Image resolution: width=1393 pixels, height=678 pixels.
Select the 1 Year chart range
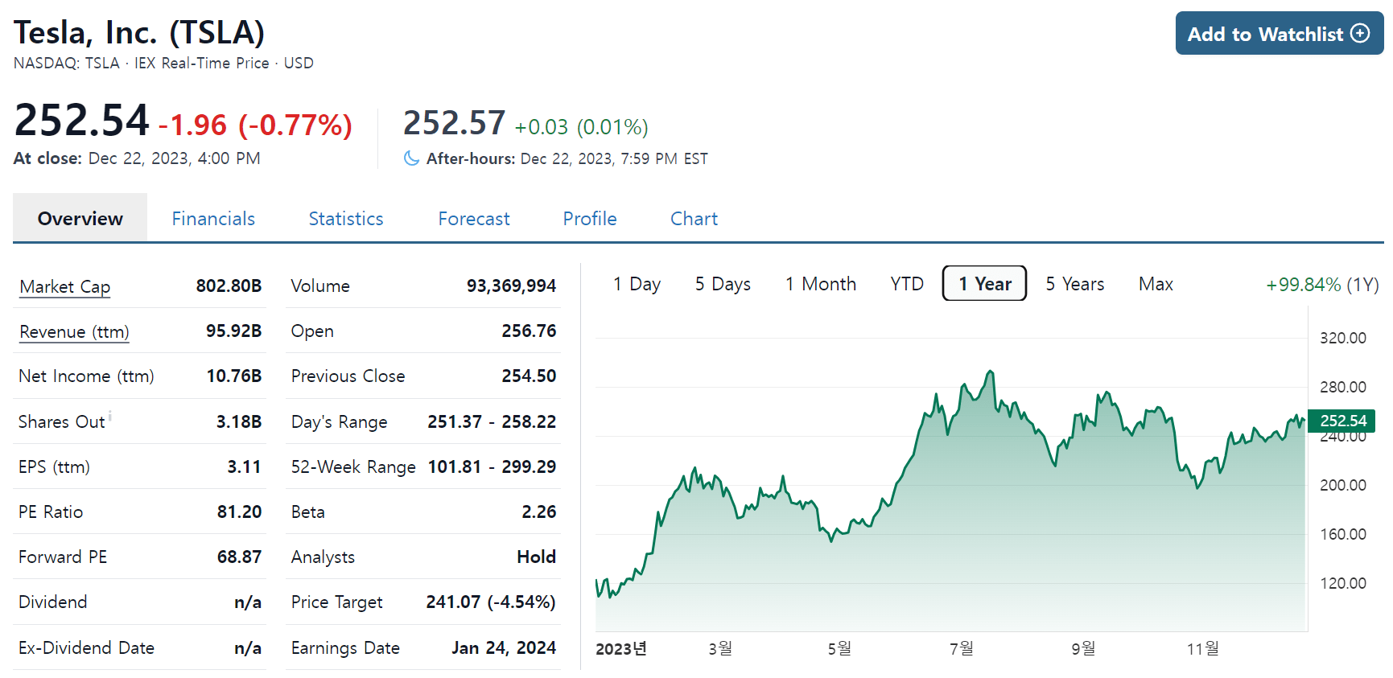point(984,283)
